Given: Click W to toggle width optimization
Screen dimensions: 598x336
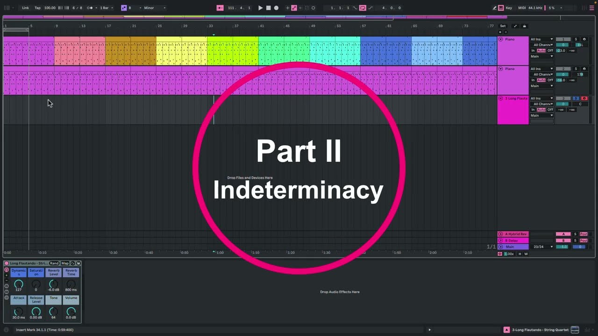Looking at the screenshot, I should pyautogui.click(x=526, y=254).
